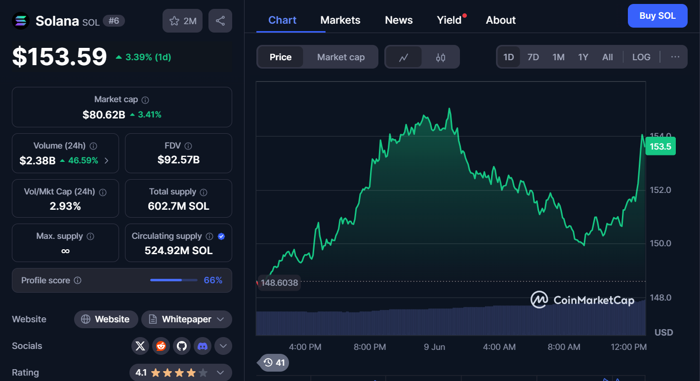The width and height of the screenshot is (700, 381).
Task: Click the Profile score progress bar
Action: click(x=173, y=280)
